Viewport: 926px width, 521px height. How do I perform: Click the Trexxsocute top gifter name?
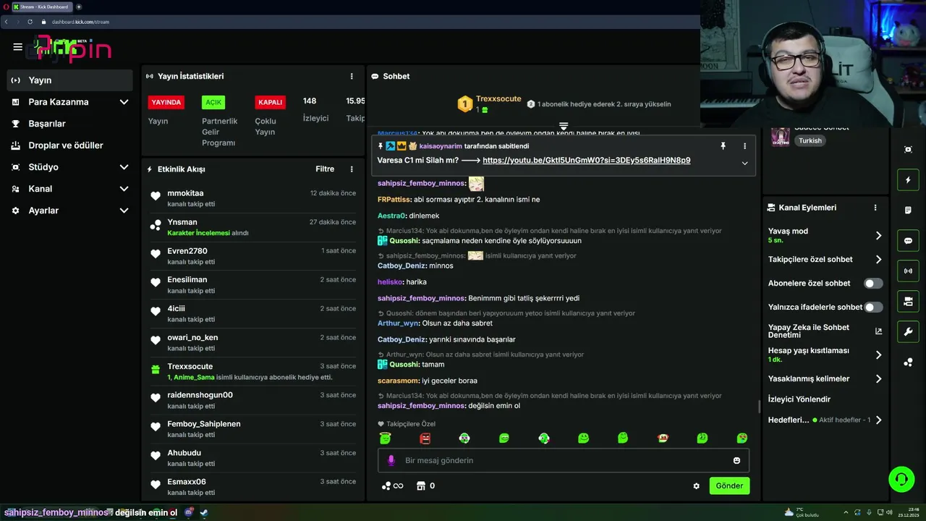(x=498, y=98)
